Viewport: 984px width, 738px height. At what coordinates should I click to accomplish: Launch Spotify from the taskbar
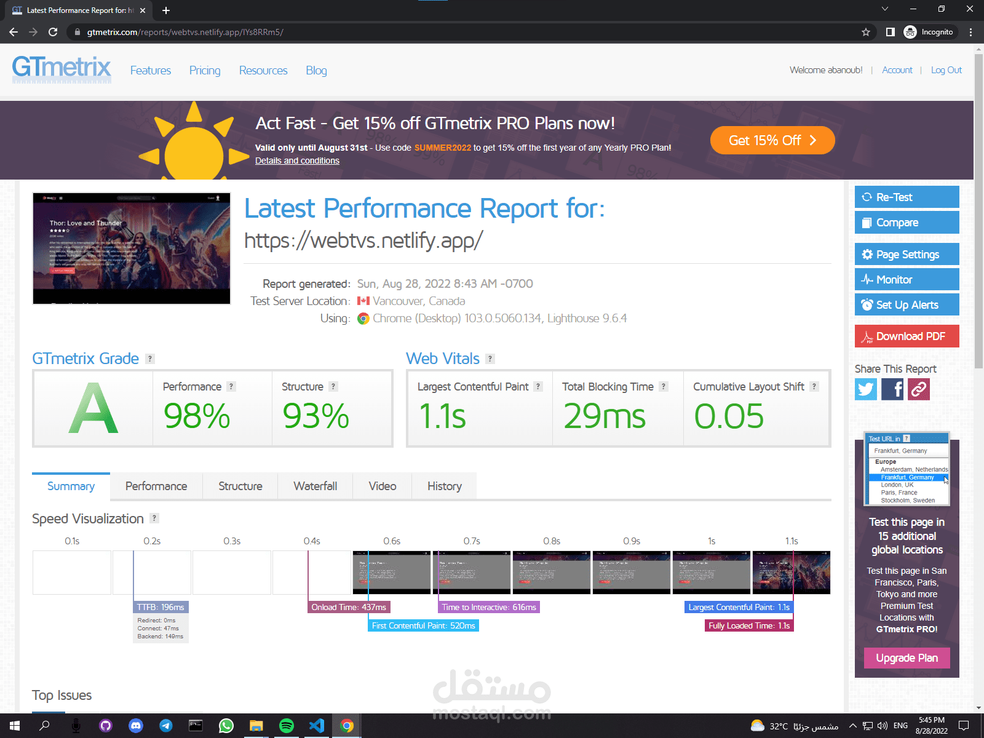tap(287, 726)
